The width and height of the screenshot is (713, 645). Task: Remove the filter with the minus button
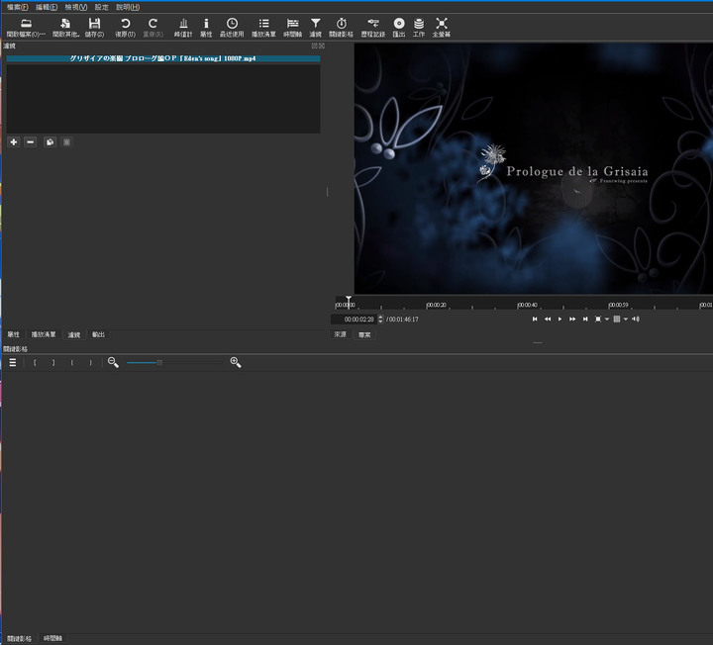coord(31,142)
